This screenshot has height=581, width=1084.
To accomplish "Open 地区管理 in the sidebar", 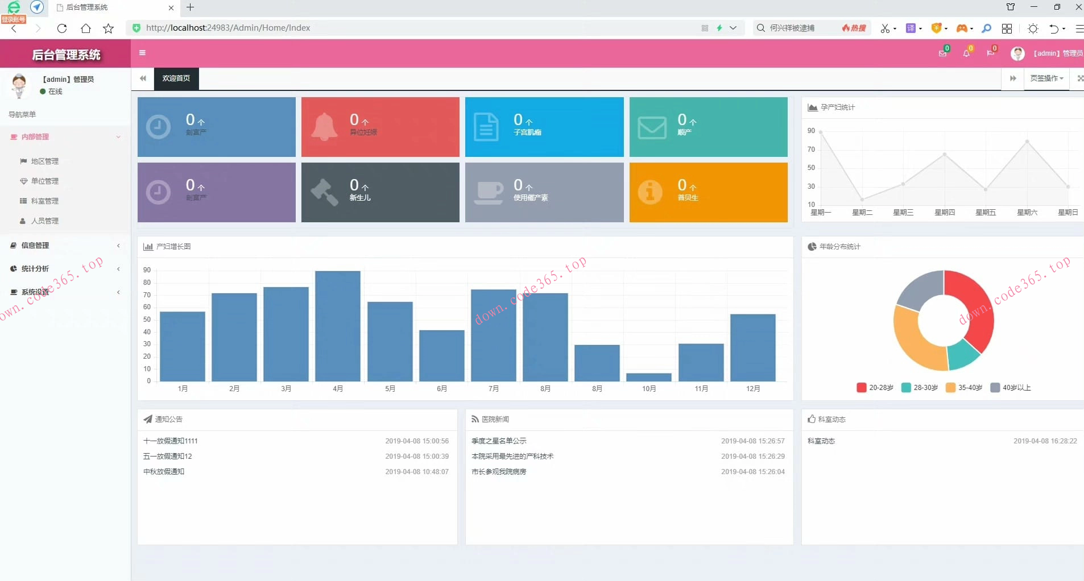I will pyautogui.click(x=44, y=161).
